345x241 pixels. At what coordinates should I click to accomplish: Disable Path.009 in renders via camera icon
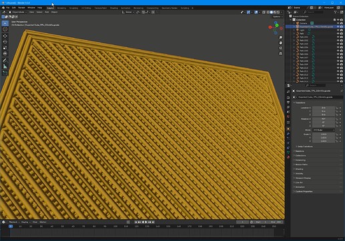point(342,65)
